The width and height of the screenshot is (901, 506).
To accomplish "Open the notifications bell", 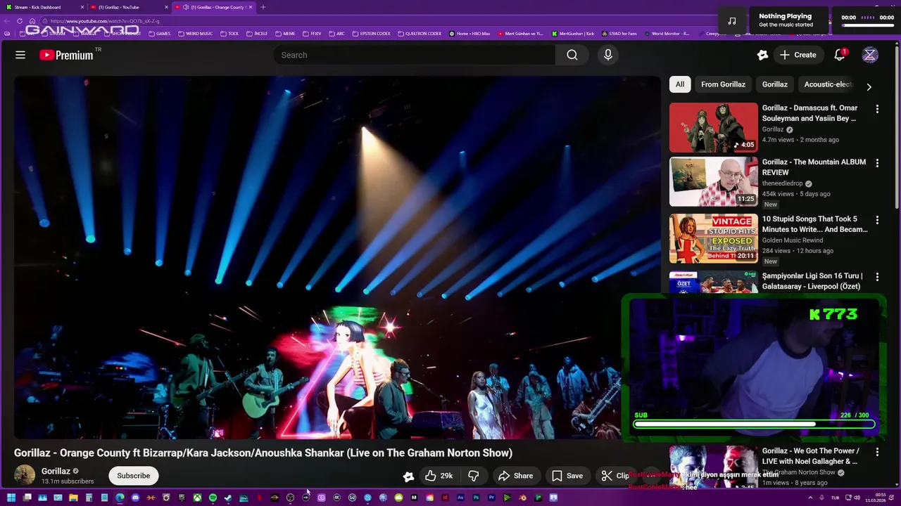I will (839, 55).
